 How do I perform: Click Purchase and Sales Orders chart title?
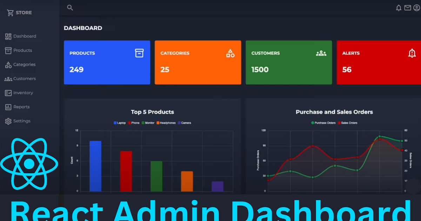(334, 112)
